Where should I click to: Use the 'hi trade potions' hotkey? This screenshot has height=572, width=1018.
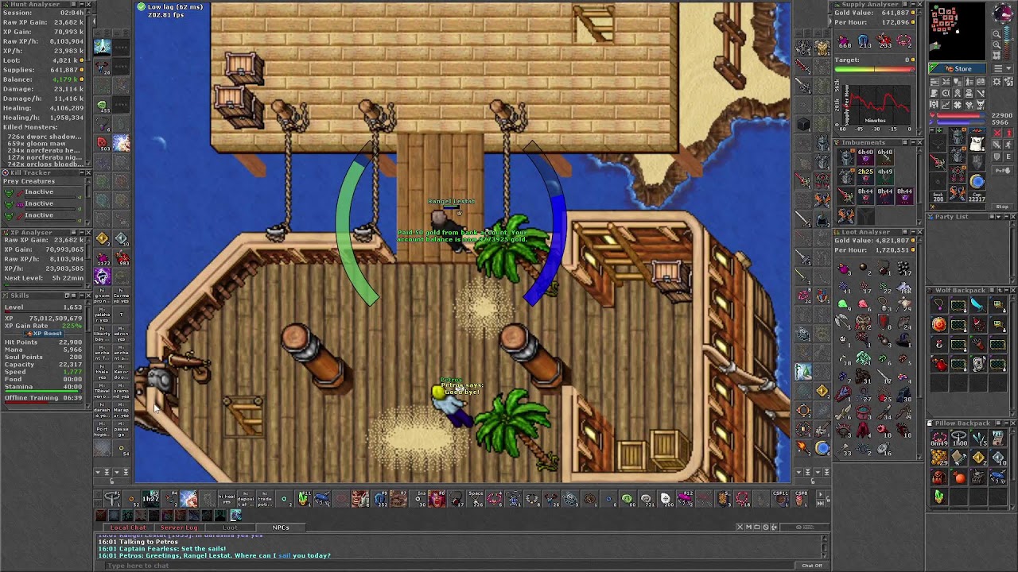265,499
